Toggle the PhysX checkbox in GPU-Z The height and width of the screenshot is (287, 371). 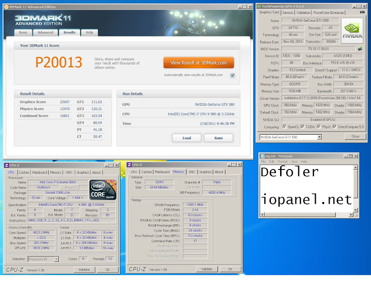(x=319, y=127)
